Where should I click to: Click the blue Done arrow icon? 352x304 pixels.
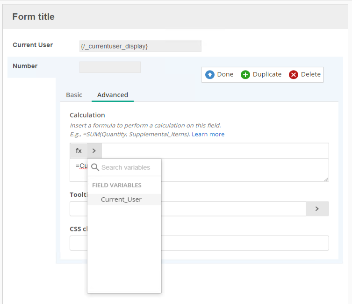coord(210,74)
